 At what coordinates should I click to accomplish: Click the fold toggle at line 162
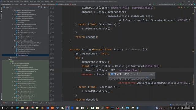coord(62,87)
